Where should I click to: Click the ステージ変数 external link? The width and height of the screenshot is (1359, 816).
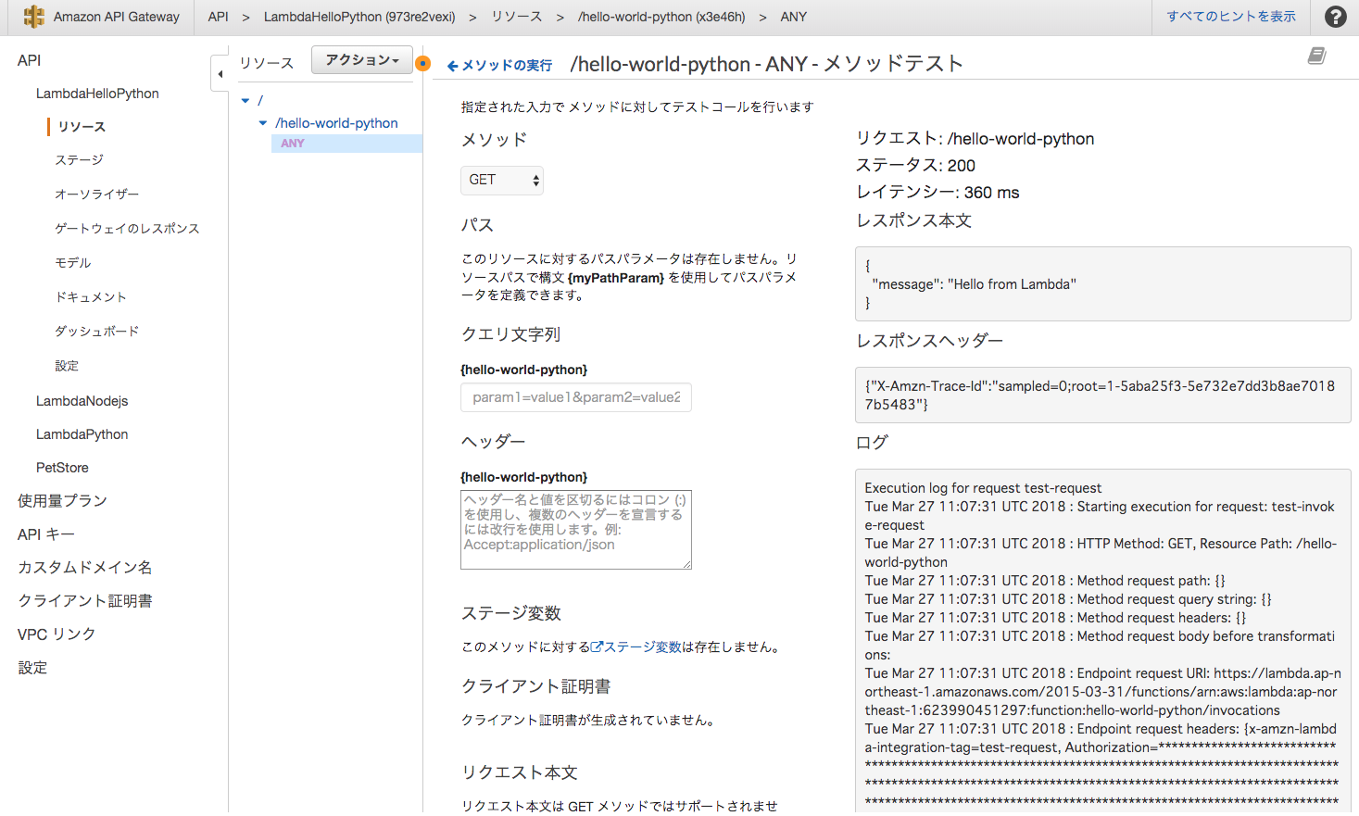coord(636,647)
